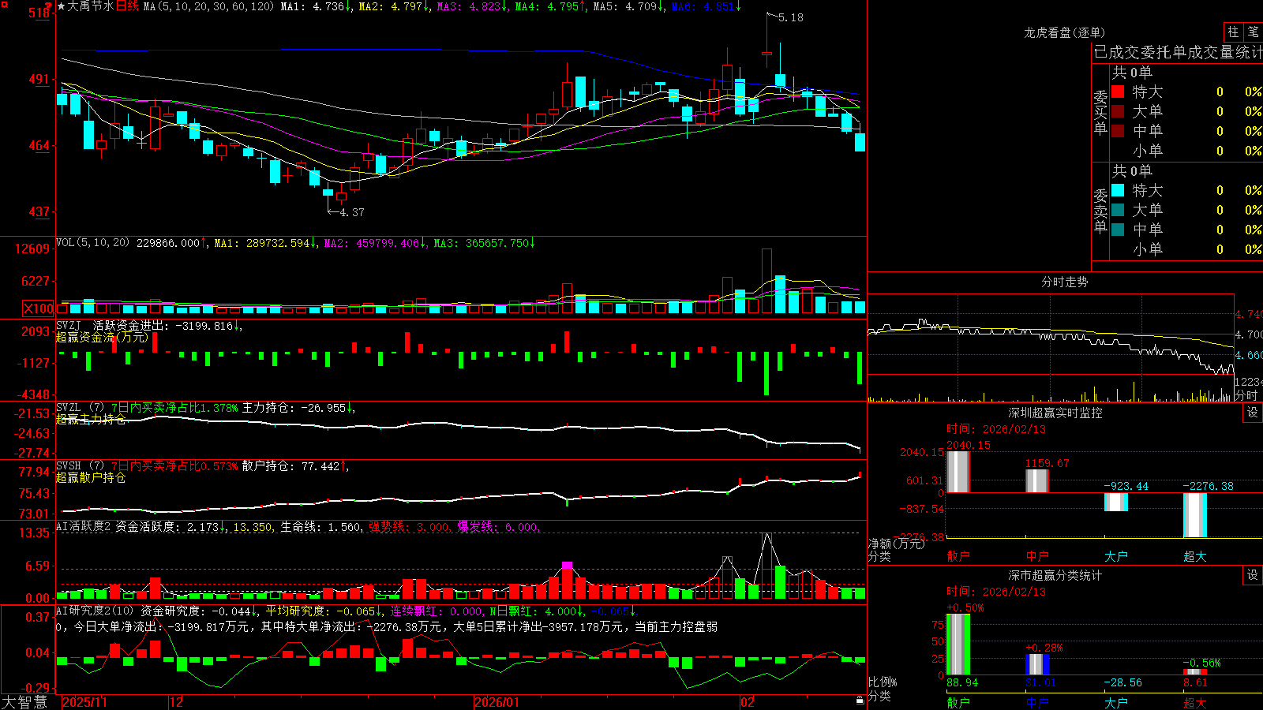Screen dimensions: 1263x710
Task: Click the 1159.67 中户 net-amount bar
Action: pyautogui.click(x=1037, y=481)
